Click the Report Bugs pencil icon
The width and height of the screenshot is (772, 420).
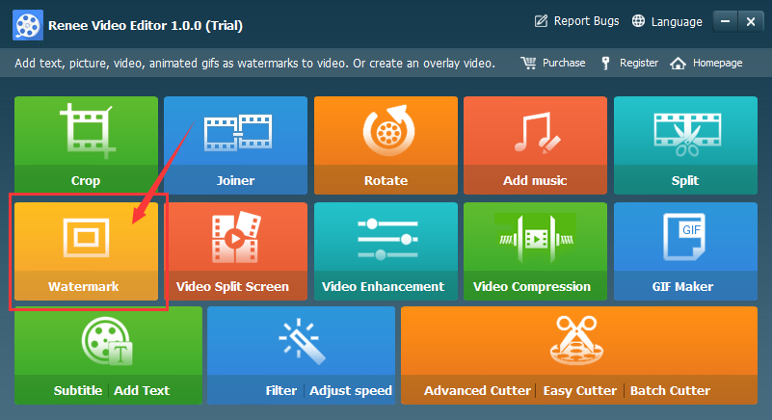pyautogui.click(x=541, y=21)
